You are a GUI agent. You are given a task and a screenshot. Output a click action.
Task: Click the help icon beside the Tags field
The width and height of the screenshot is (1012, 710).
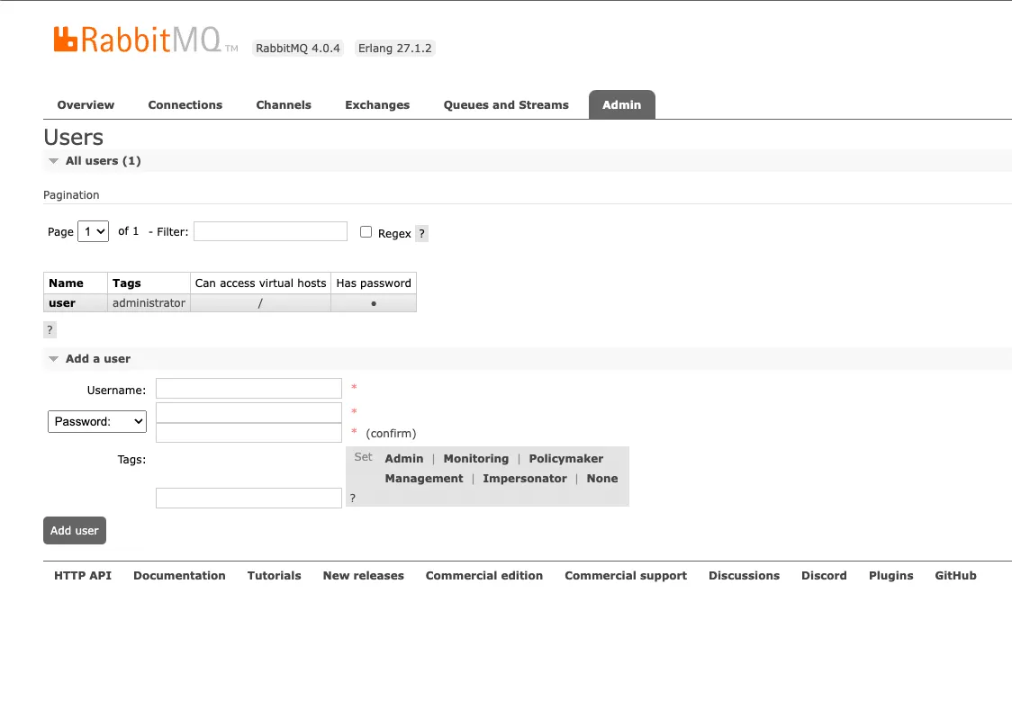(x=352, y=498)
